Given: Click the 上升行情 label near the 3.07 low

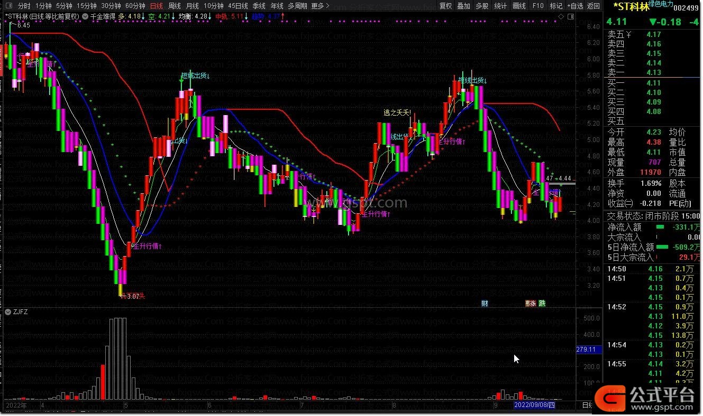Looking at the screenshot, I should tap(147, 246).
